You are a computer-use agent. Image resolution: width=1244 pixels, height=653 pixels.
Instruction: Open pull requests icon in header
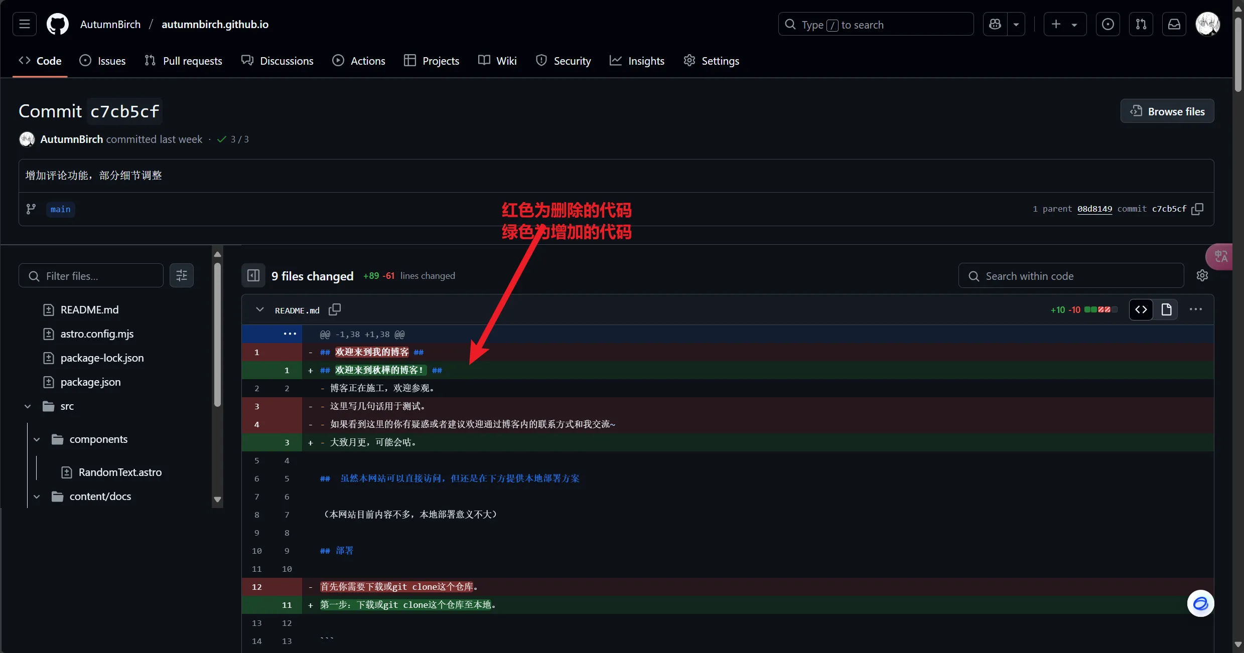point(1141,24)
